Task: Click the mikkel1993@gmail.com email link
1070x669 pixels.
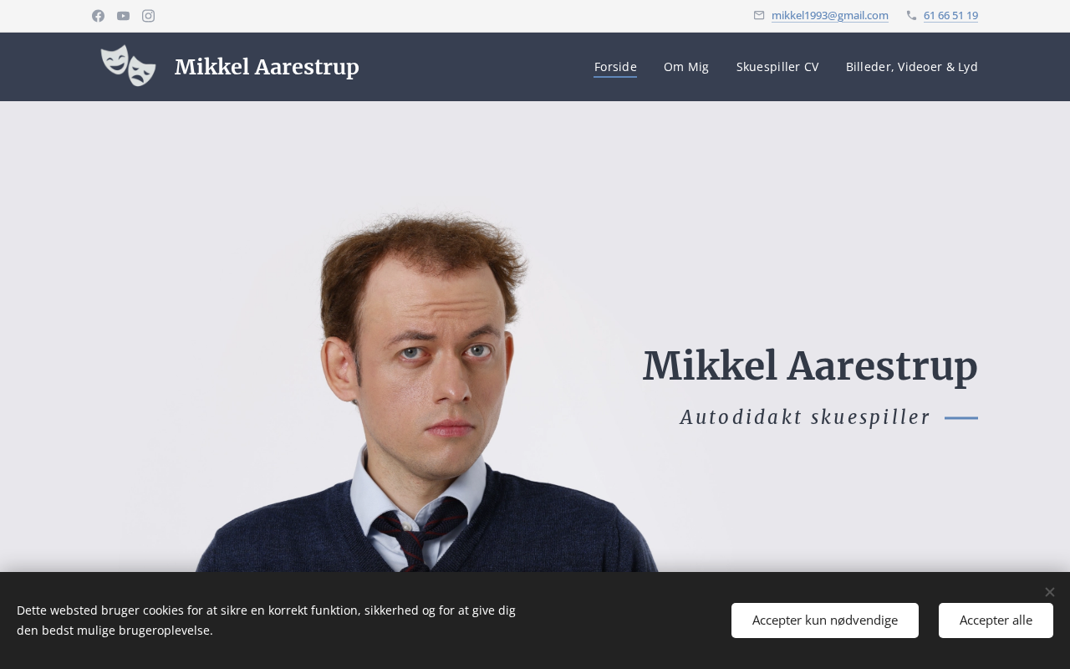Action: coord(829,15)
